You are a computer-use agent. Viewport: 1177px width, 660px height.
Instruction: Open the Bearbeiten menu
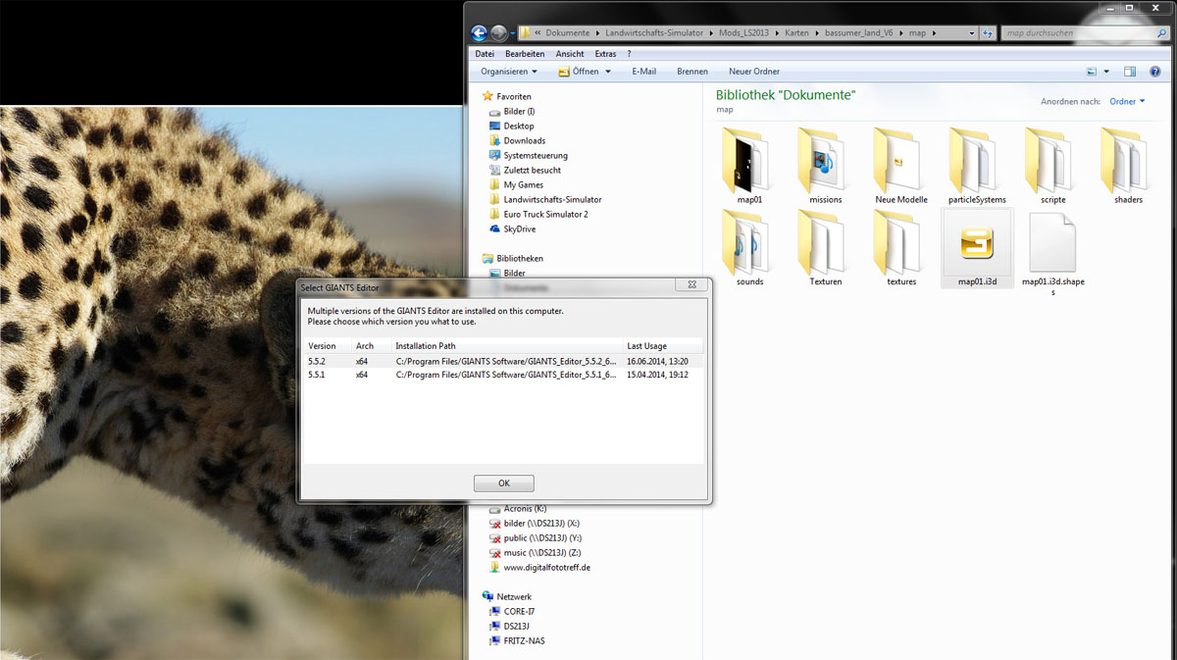pos(525,54)
